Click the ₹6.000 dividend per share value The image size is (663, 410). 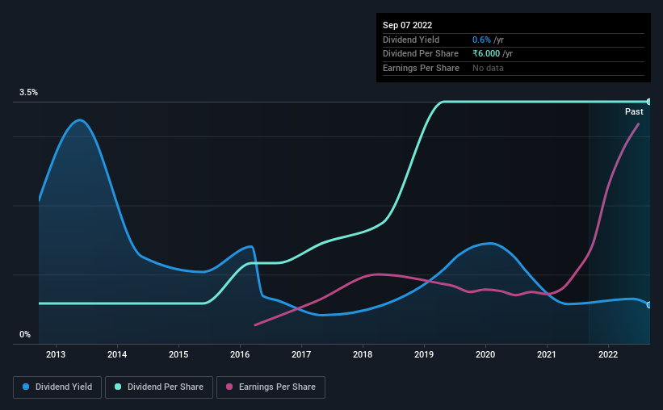pyautogui.click(x=486, y=54)
